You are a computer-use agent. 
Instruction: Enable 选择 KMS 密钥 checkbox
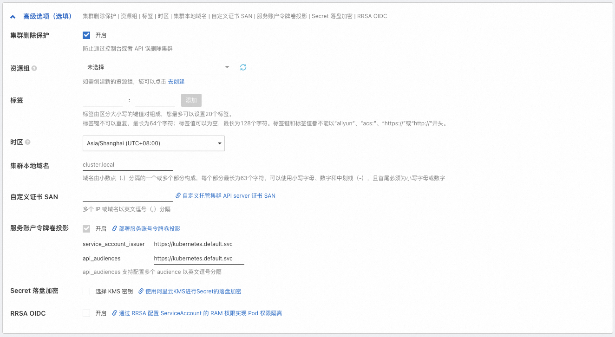[x=86, y=292]
